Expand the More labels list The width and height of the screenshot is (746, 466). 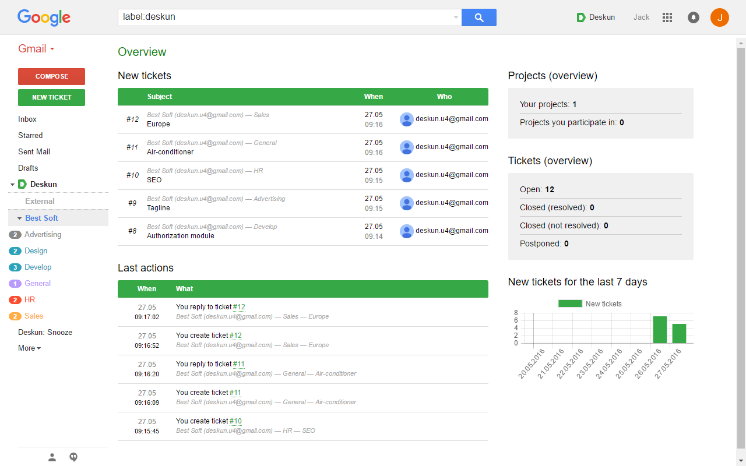pos(29,348)
